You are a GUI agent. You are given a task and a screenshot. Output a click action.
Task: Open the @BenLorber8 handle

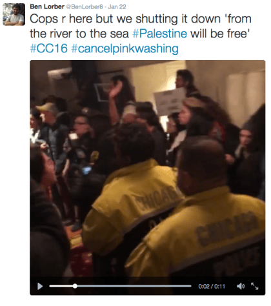[x=85, y=7]
